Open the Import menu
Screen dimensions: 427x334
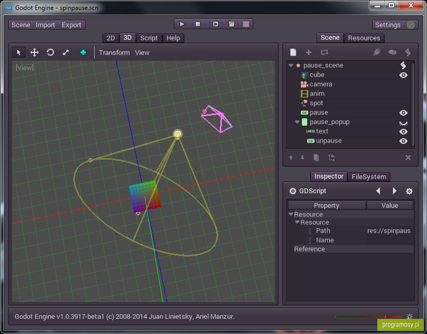pyautogui.click(x=45, y=25)
